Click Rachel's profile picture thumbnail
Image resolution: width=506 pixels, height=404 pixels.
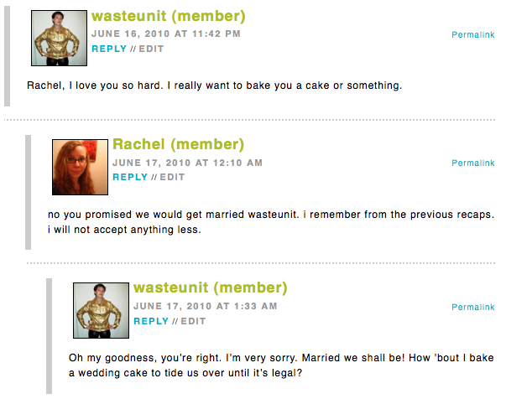[80, 167]
